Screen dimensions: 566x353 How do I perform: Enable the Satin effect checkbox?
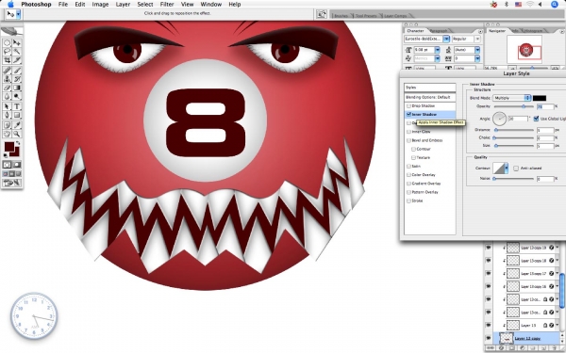(x=408, y=167)
